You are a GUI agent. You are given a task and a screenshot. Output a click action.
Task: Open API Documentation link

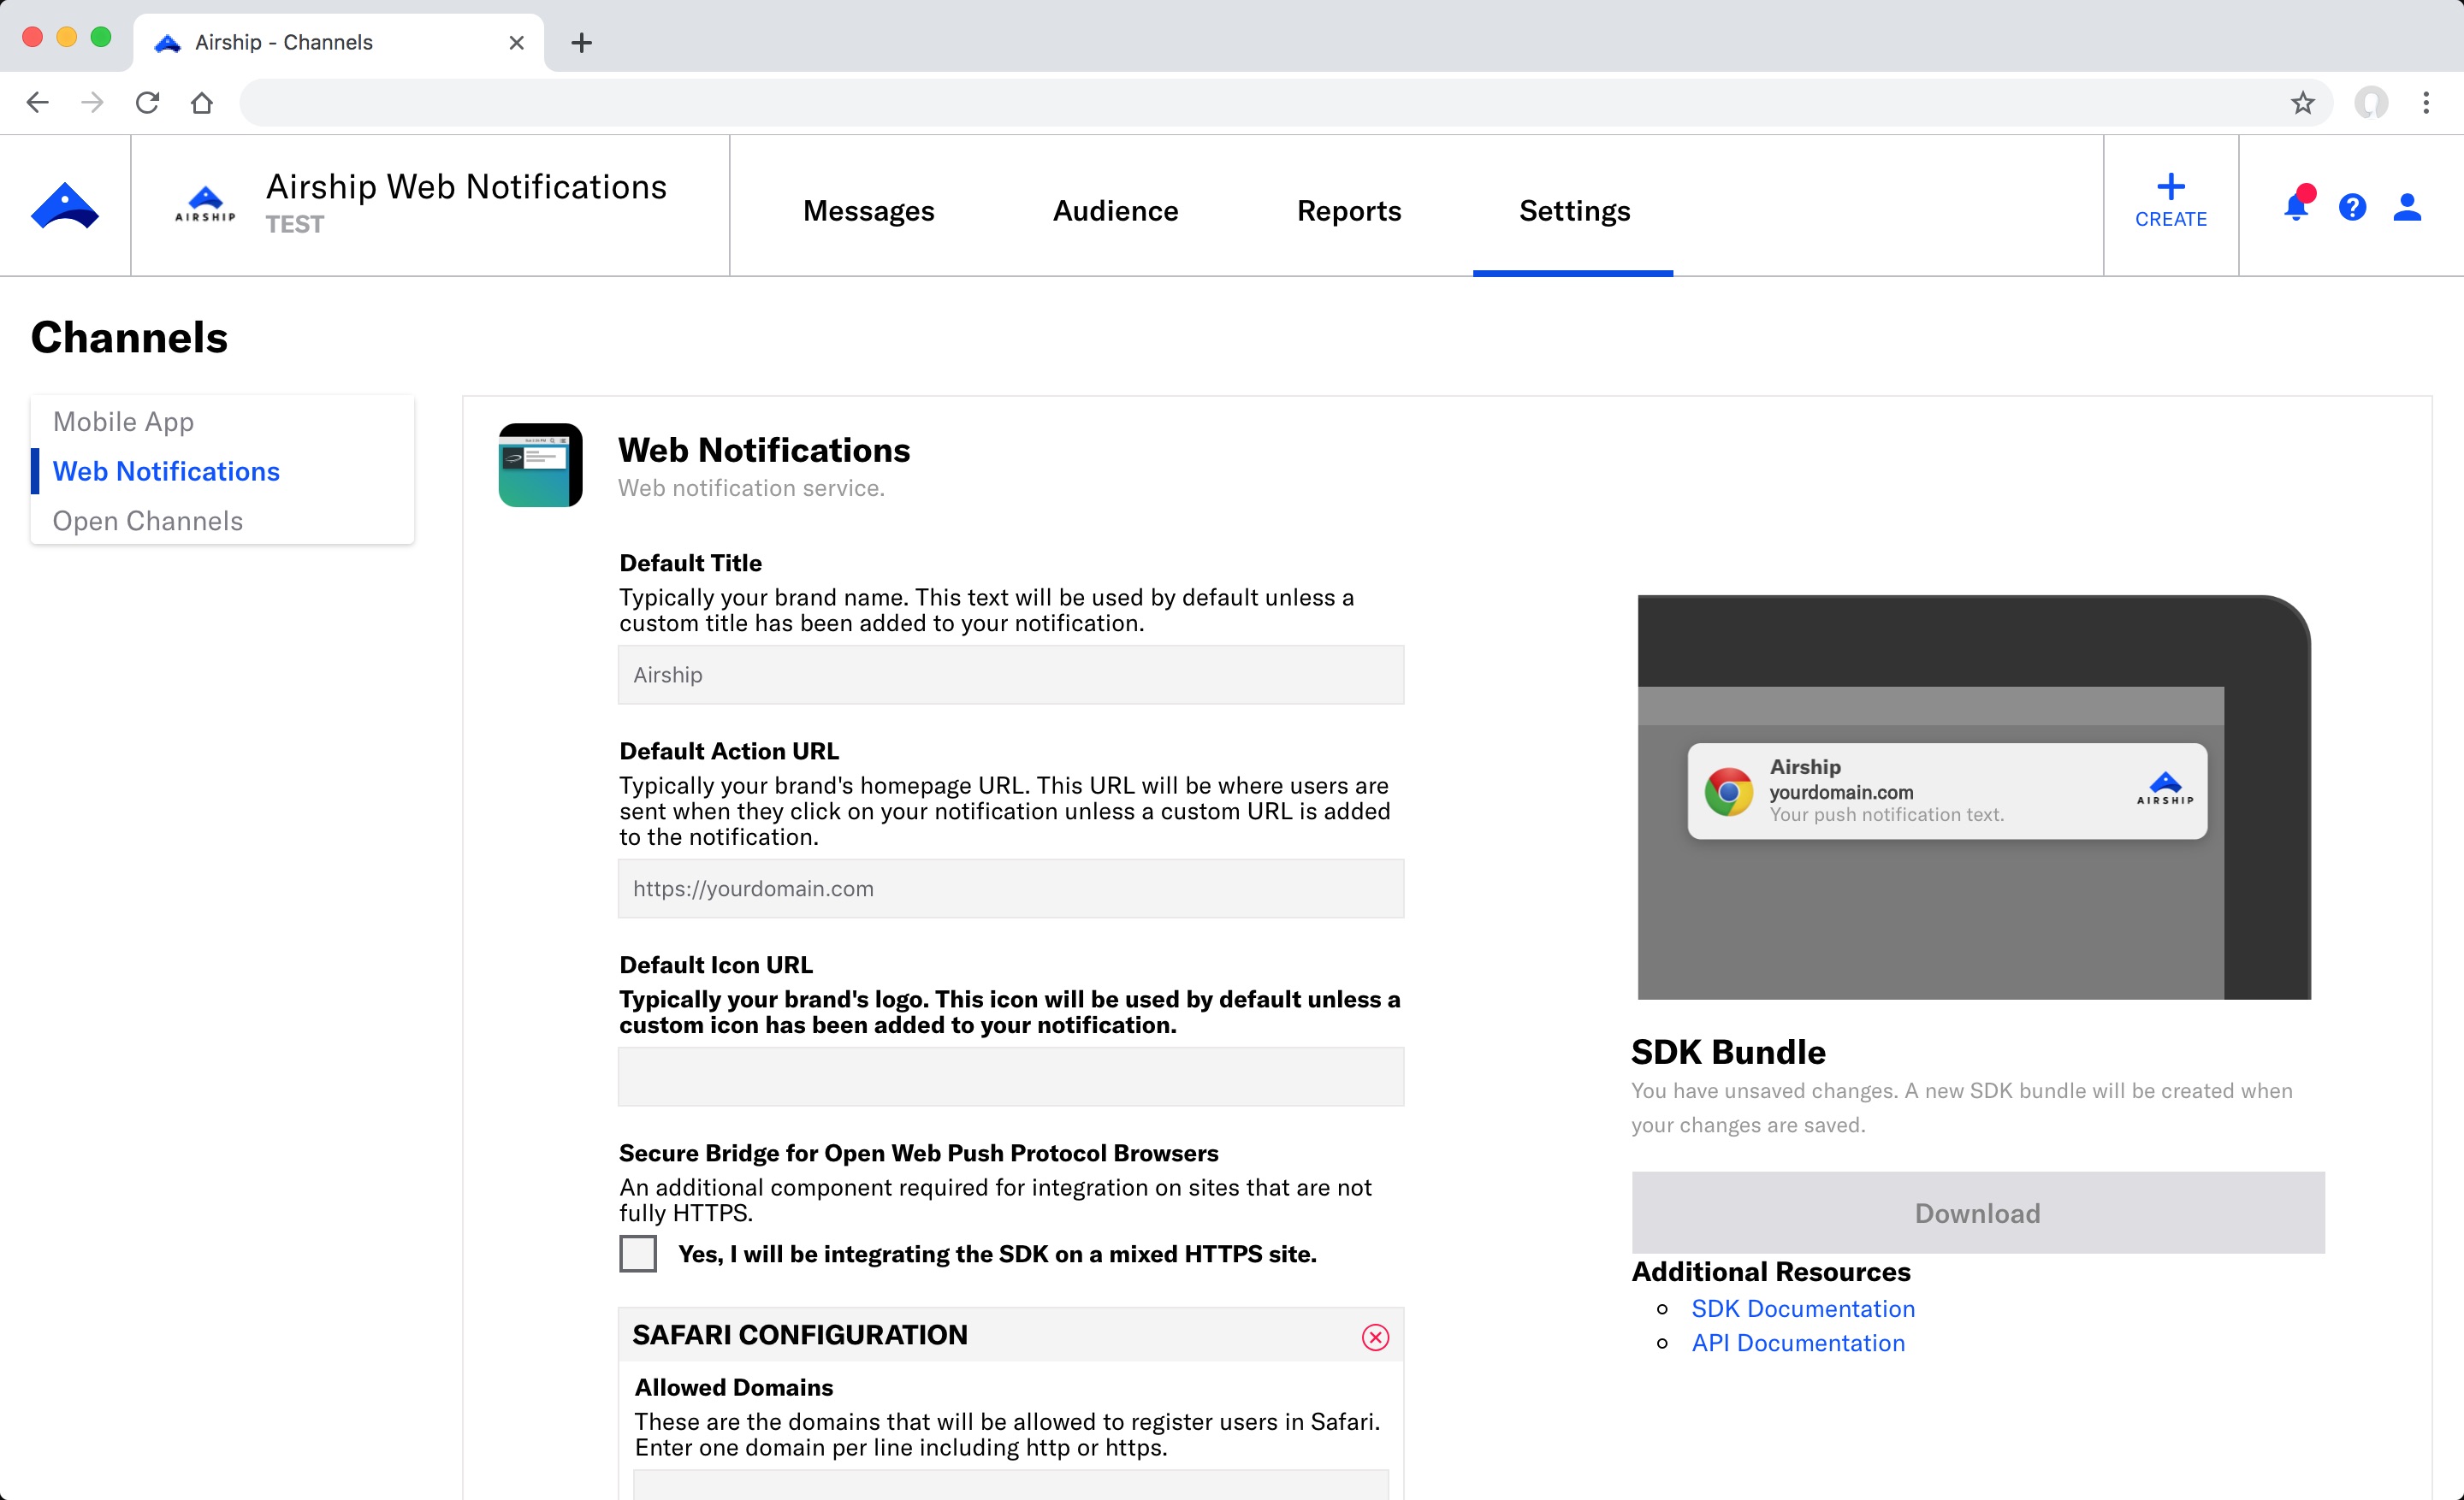tap(1797, 1344)
